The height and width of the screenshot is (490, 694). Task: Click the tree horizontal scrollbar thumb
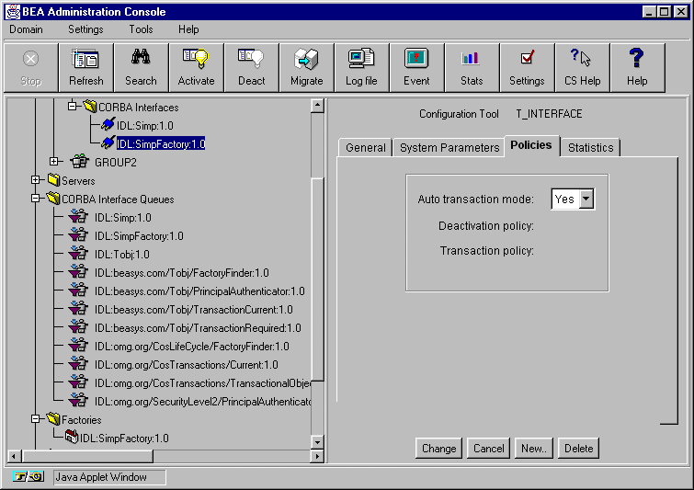click(x=86, y=456)
